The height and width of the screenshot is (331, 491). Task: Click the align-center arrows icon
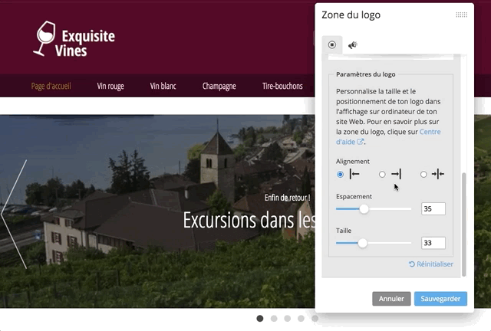click(x=438, y=174)
